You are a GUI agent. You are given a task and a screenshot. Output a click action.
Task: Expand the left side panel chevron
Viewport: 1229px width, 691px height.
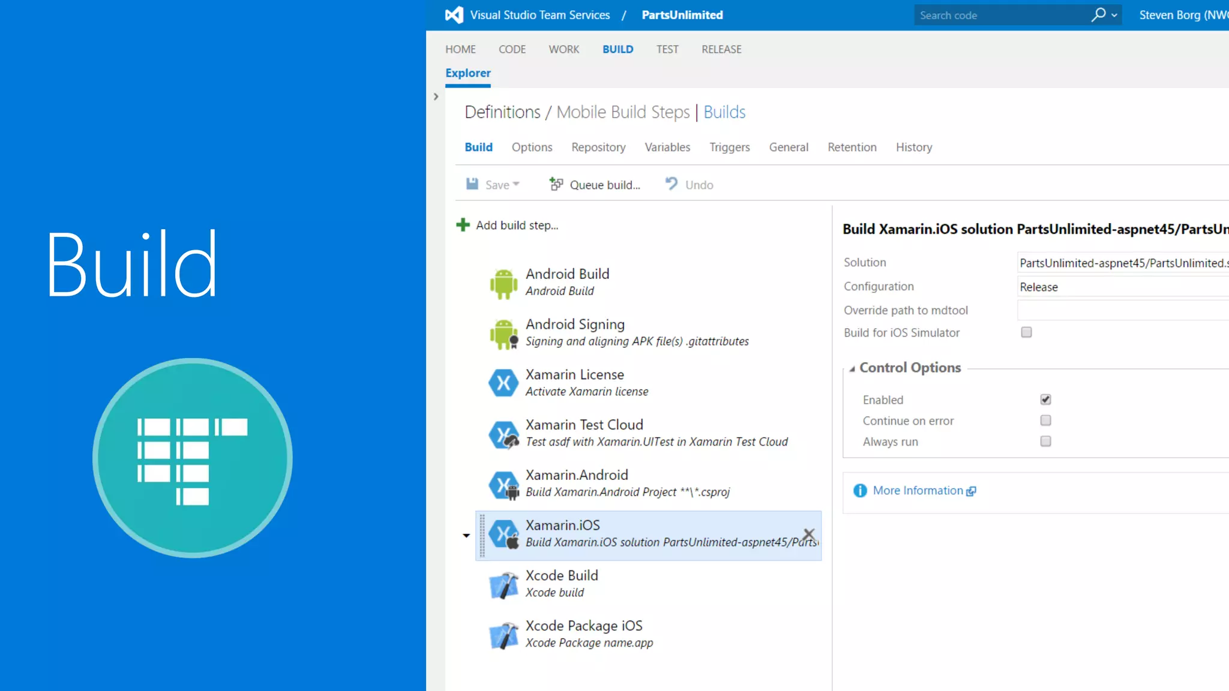pos(436,97)
